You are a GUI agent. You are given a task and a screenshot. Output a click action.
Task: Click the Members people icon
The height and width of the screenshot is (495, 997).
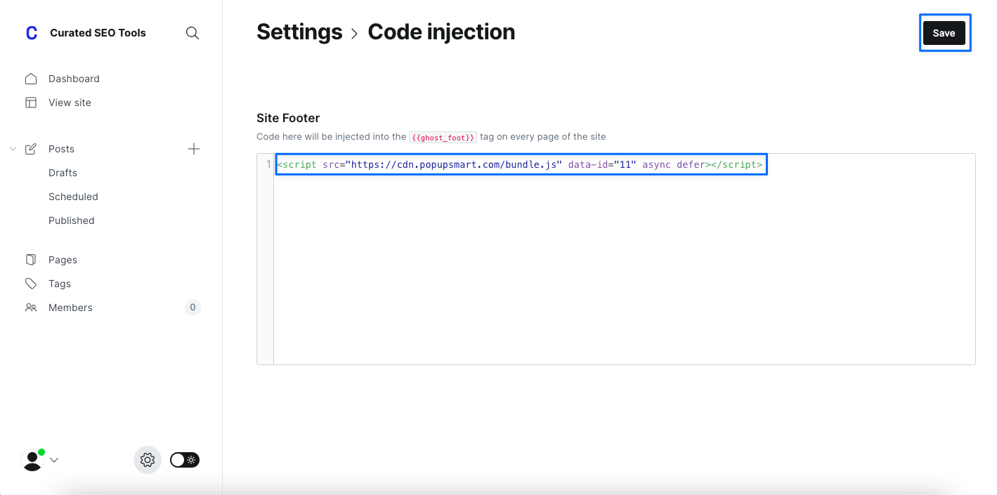[x=31, y=308]
